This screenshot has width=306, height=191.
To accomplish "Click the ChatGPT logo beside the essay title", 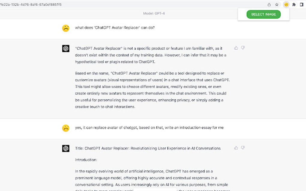I will point(66,148).
